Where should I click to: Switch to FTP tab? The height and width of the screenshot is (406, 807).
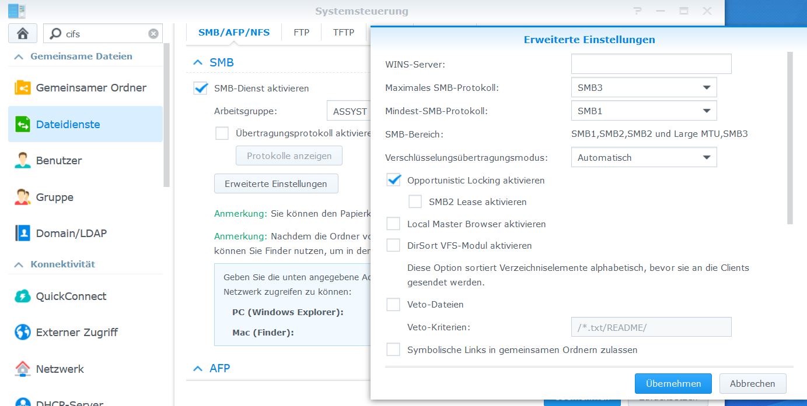click(301, 33)
